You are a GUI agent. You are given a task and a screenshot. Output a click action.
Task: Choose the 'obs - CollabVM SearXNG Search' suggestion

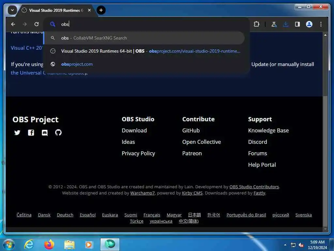[144, 38]
